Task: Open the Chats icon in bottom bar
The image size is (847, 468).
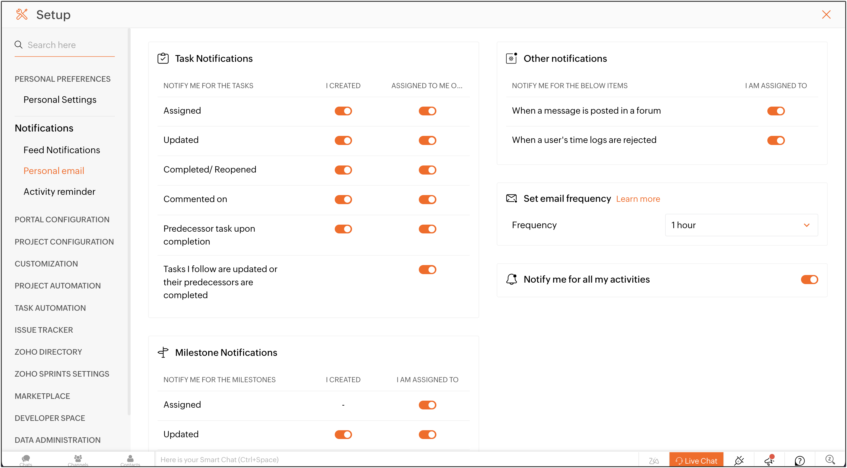Action: 26,460
